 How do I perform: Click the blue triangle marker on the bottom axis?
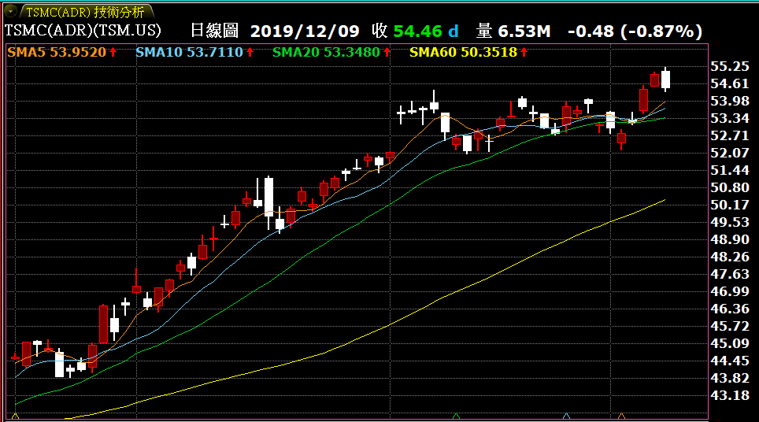pos(566,416)
